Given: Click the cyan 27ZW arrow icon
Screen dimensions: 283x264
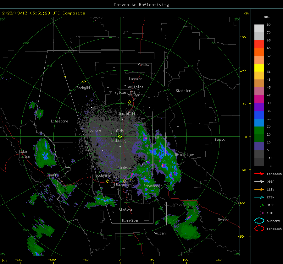Looking at the screenshot, I should (259, 197).
